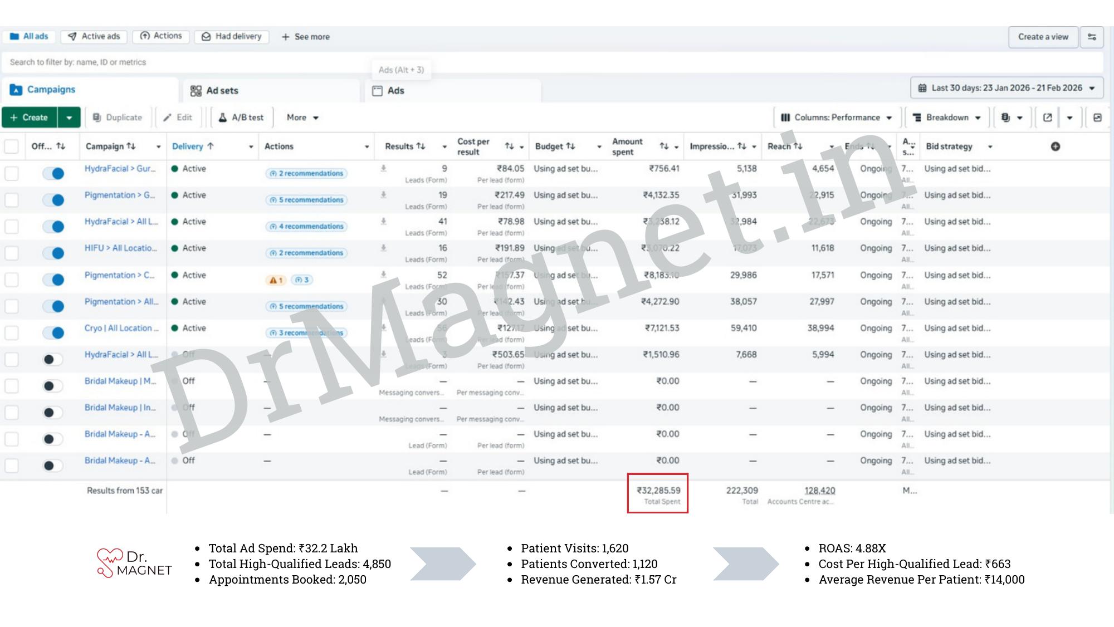Open the HIFU > All Locations campaign link
1114x627 pixels.
click(121, 248)
